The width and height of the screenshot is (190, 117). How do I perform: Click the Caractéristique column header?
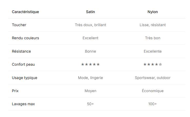[25, 12]
